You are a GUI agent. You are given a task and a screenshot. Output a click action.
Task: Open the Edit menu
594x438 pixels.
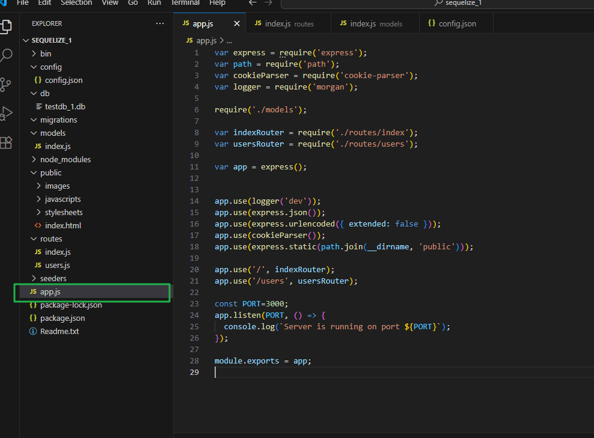click(x=44, y=3)
